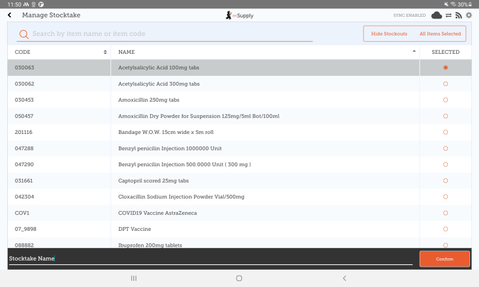The image size is (479, 287).
Task: Tap the Android recent apps button
Action: [x=134, y=278]
